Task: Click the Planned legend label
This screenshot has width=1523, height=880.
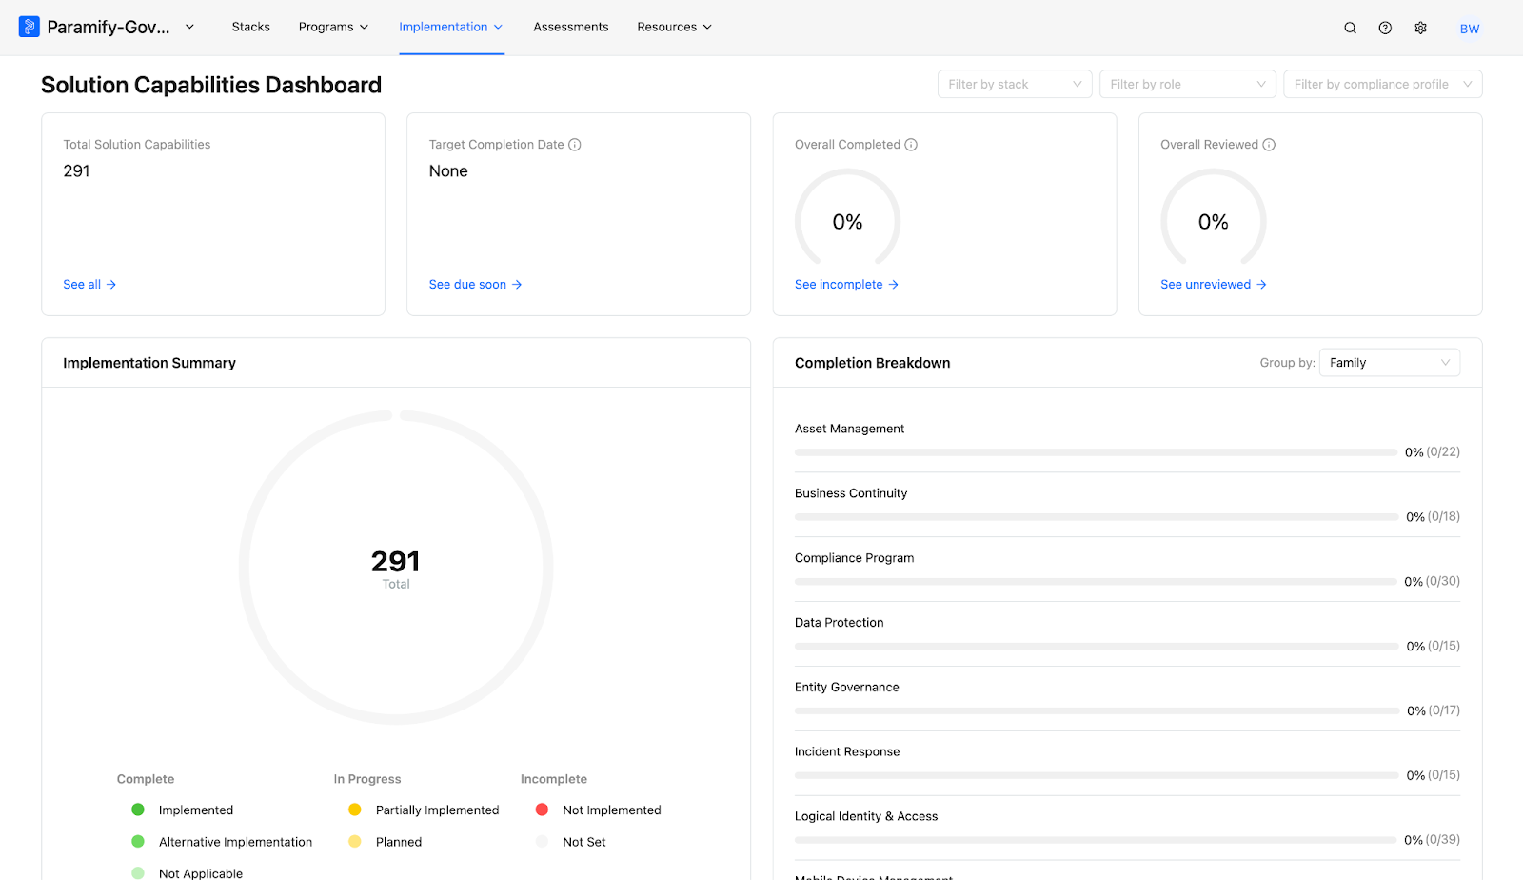Action: [x=399, y=842]
